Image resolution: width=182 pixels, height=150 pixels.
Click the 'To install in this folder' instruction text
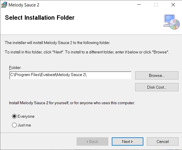(87, 52)
